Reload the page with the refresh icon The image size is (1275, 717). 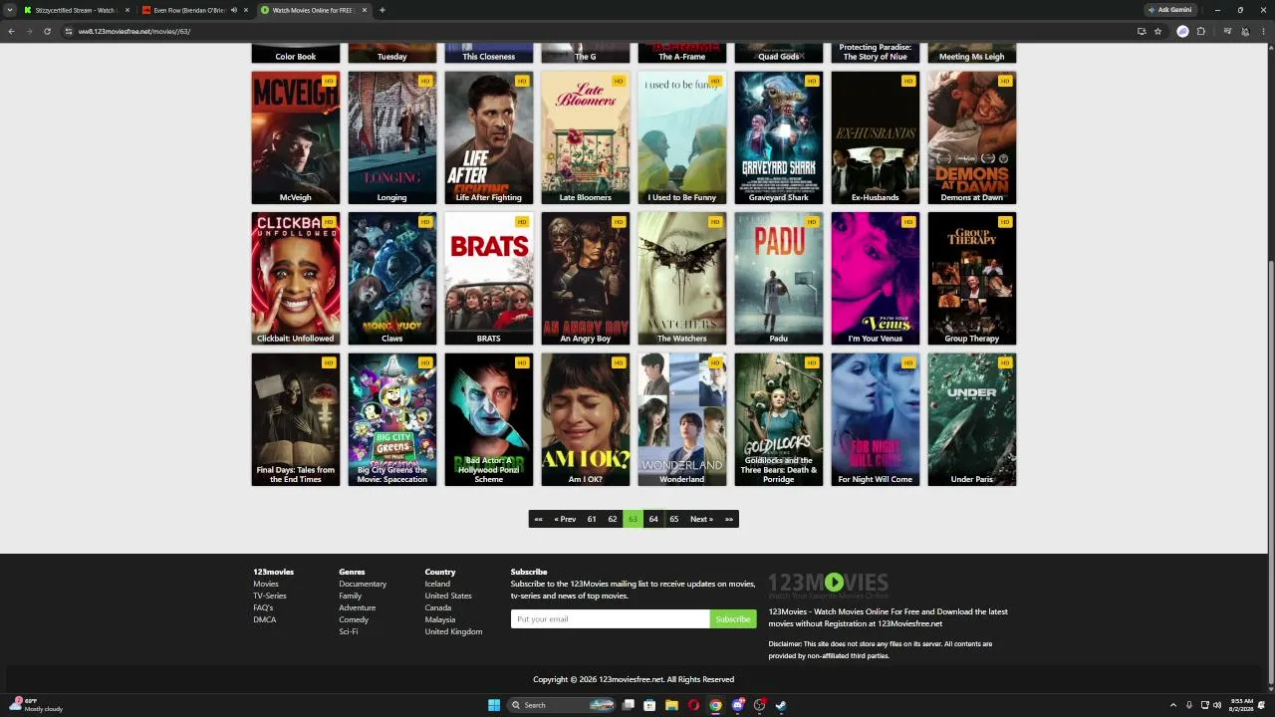[x=47, y=31]
